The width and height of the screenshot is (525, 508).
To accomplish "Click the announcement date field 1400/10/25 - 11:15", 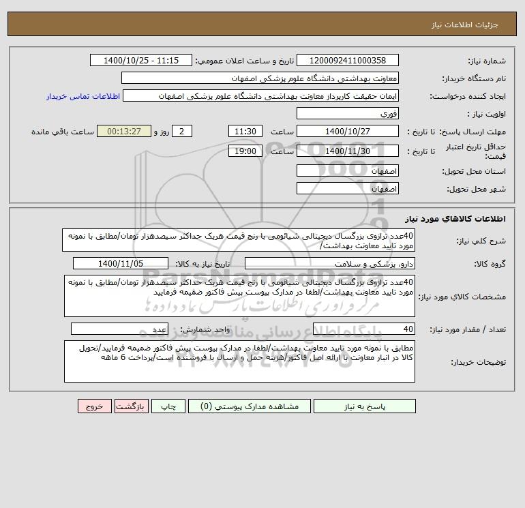I will (x=141, y=60).
